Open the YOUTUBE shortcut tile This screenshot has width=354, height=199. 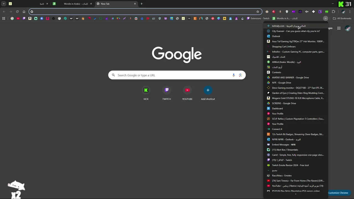[x=187, y=93]
